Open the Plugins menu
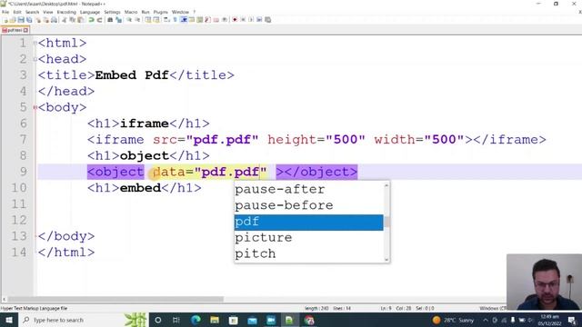This screenshot has width=582, height=327. 160,12
